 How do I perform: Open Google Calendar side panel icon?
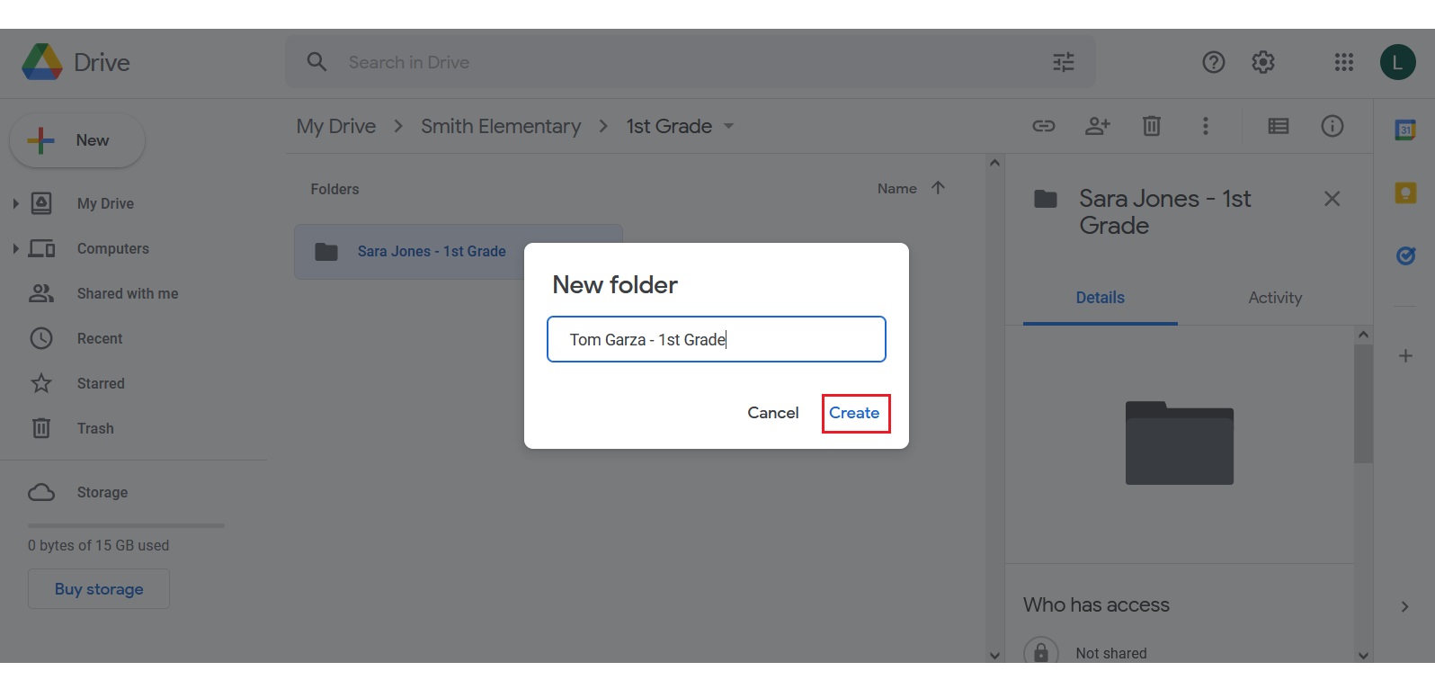pos(1405,130)
